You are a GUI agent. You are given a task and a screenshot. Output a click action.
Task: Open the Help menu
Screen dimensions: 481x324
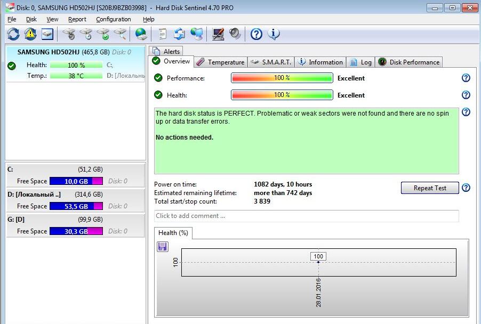click(x=148, y=19)
